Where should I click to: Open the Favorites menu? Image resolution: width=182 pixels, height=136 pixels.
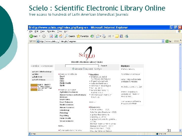[51, 31]
